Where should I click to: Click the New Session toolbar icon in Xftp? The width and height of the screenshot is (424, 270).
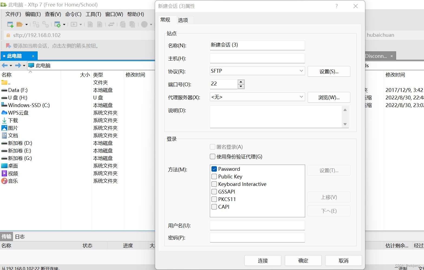pyautogui.click(x=10, y=25)
